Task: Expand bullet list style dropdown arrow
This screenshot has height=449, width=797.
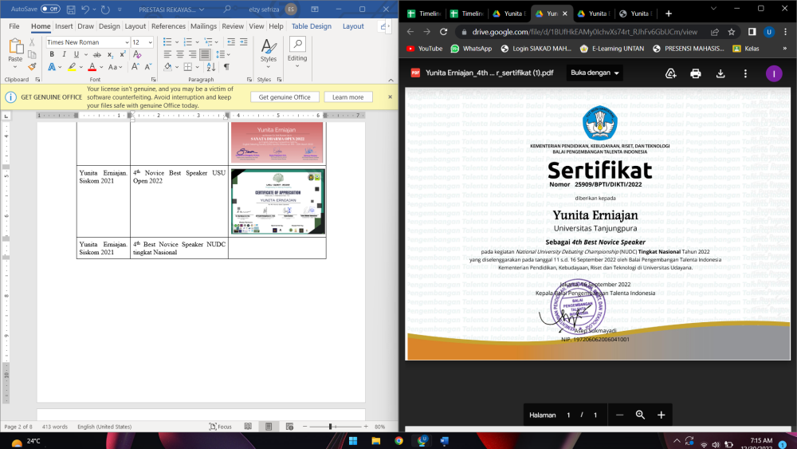Action: (x=176, y=42)
